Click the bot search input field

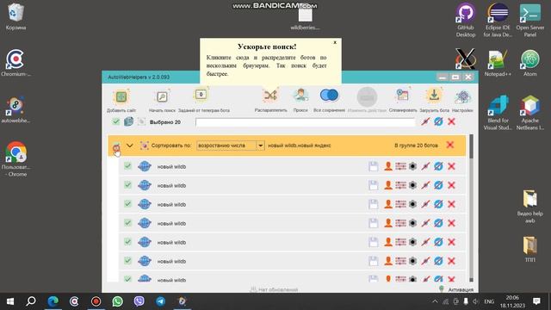(306, 122)
